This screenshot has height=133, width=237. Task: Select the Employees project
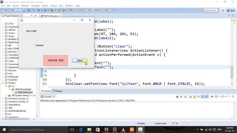point(13,77)
